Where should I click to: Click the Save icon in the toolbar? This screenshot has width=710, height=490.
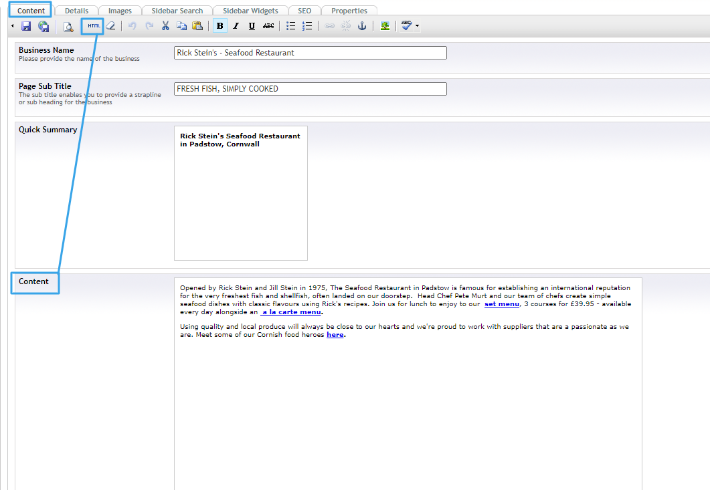[26, 26]
